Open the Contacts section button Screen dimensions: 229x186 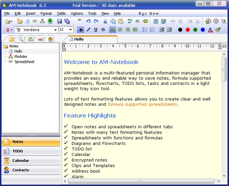pyautogui.click(x=31, y=170)
